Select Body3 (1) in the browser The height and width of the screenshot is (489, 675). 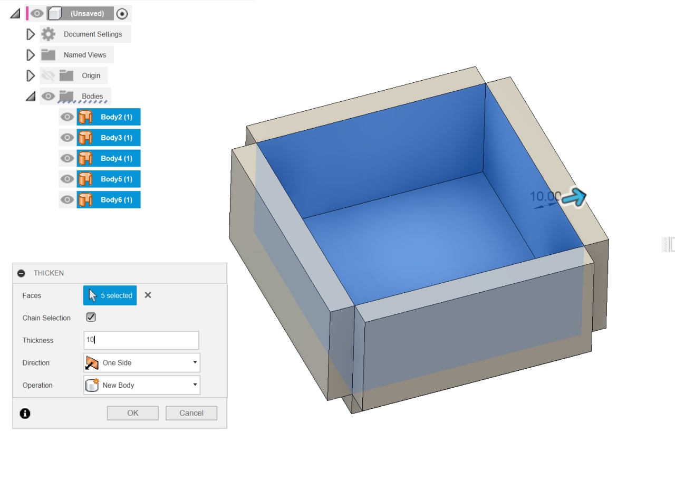point(117,138)
